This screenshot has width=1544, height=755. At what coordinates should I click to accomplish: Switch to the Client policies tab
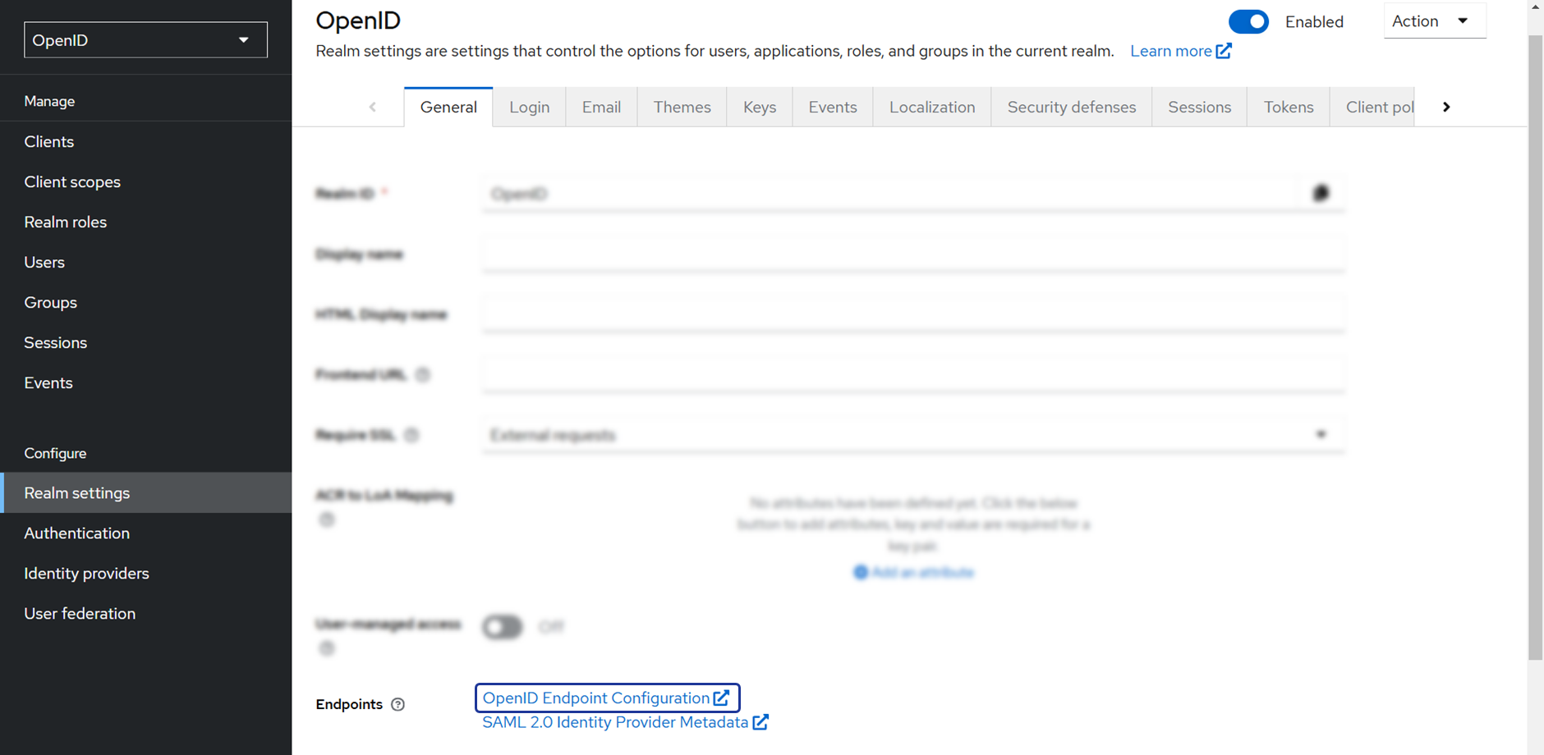1372,107
